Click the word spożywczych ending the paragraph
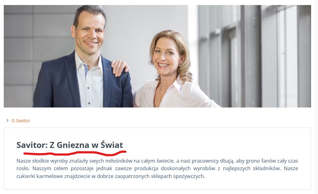 pos(188,176)
